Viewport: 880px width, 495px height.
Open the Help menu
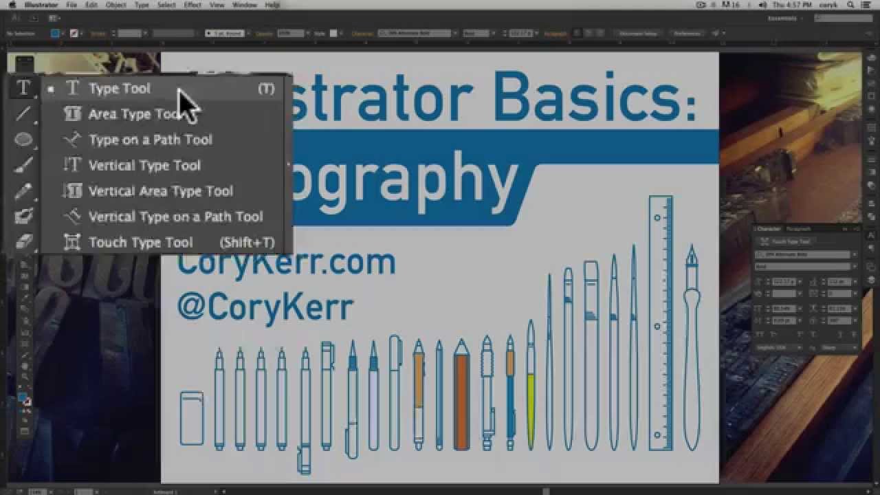272,5
